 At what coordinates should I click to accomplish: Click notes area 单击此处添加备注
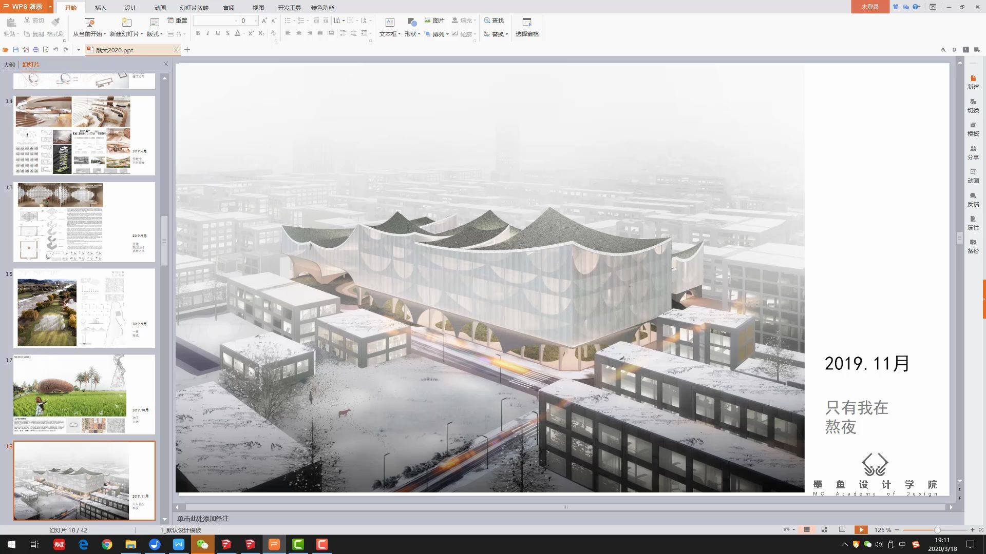[203, 519]
